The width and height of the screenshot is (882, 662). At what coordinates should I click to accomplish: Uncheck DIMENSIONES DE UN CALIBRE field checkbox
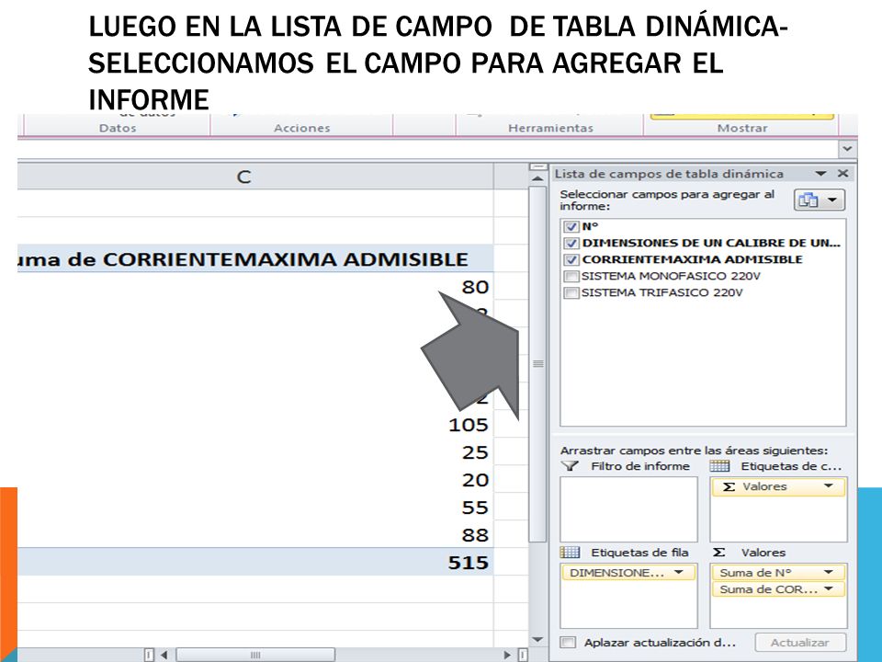tap(571, 243)
